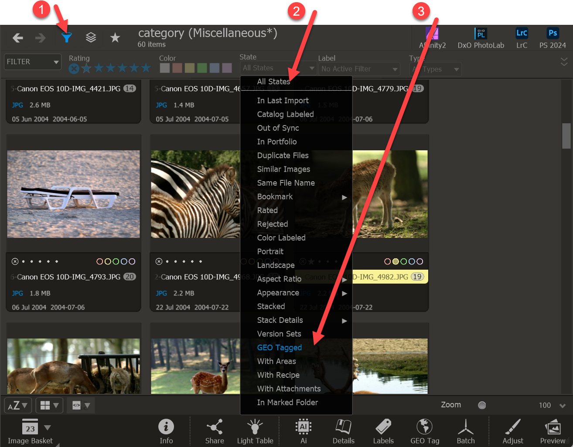Open the AZ sort order dropdown
This screenshot has height=447, width=573.
(18, 406)
